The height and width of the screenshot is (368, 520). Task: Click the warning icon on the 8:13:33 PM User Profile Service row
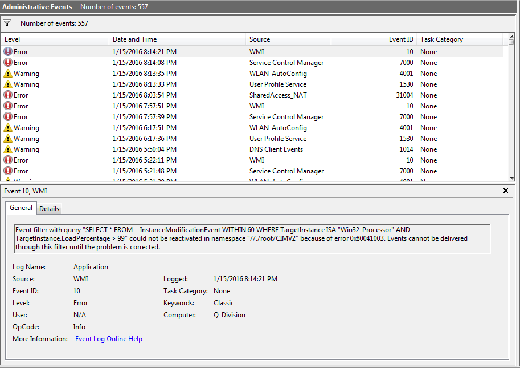coord(8,84)
